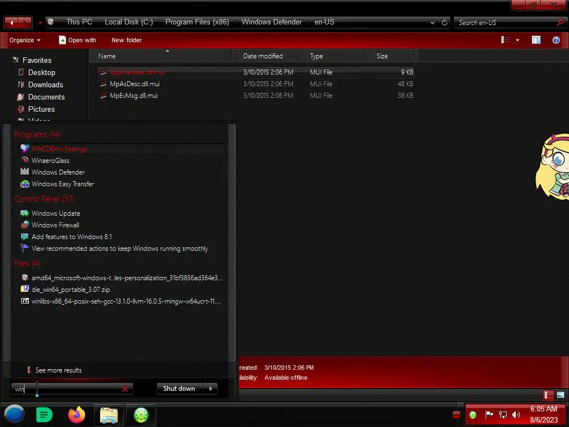Open Downloads in the navigation pane
Screen dimensions: 569x427
click(46, 85)
